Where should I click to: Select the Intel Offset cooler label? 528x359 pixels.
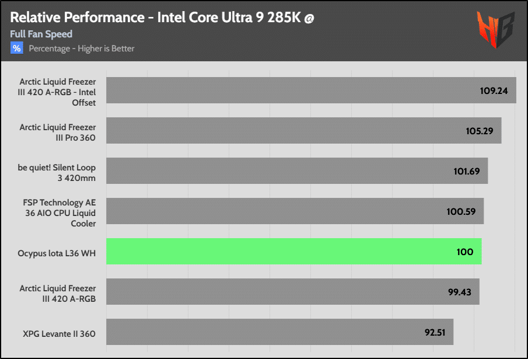click(x=57, y=92)
